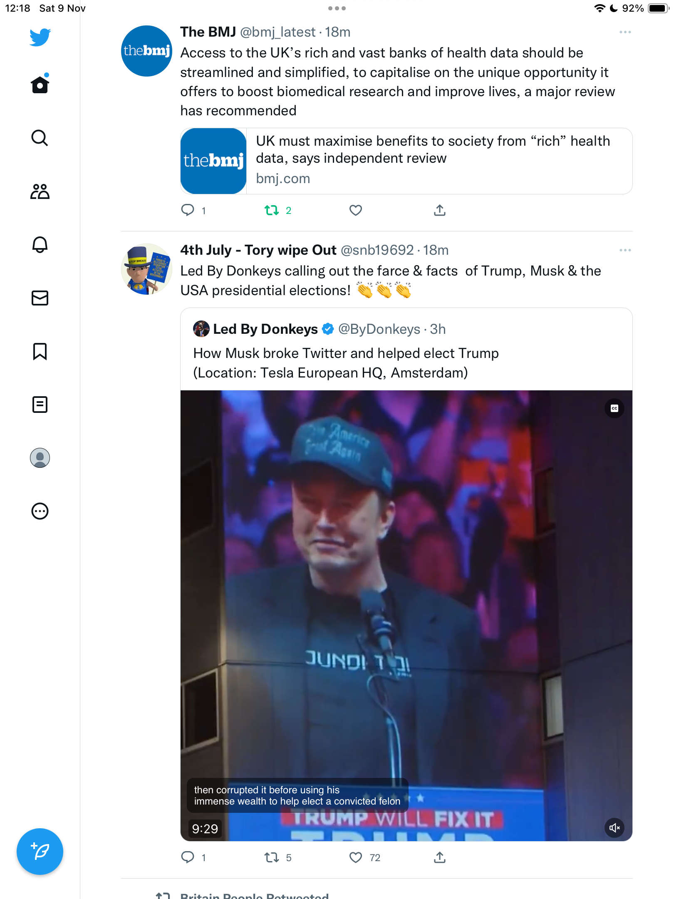Share the snb19692 tweet
The image size is (674, 899).
click(440, 857)
